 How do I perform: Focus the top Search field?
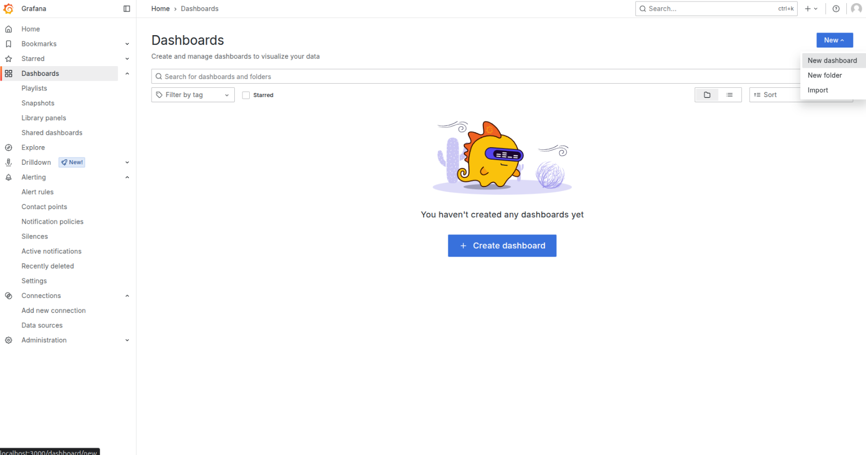click(x=716, y=9)
